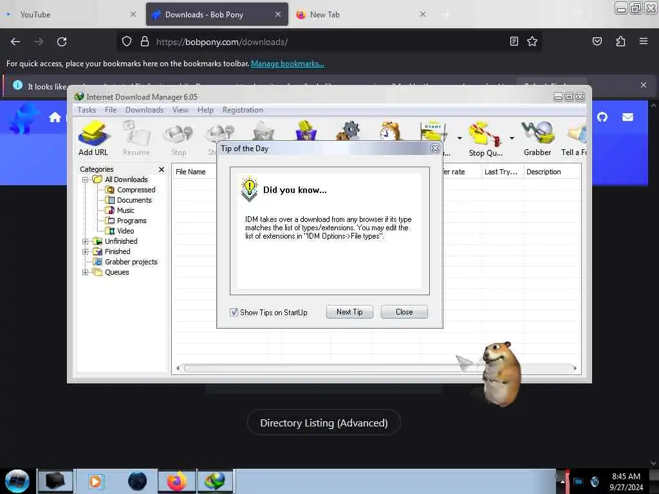Click the Firefox back arrow
Screen dimensions: 659x494
coord(15,42)
